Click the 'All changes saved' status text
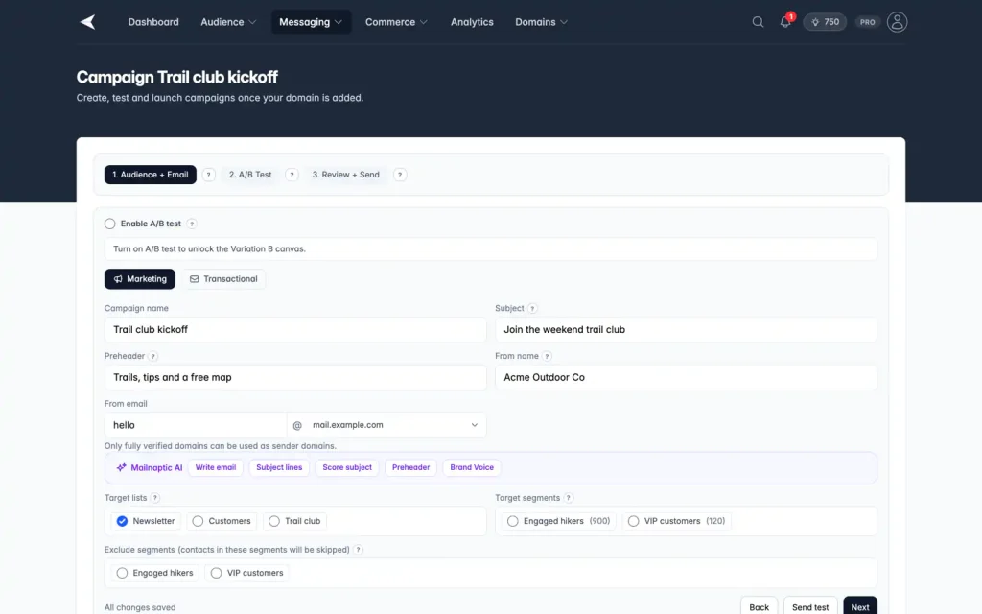Screen dimensions: 982x614 click(x=140, y=607)
